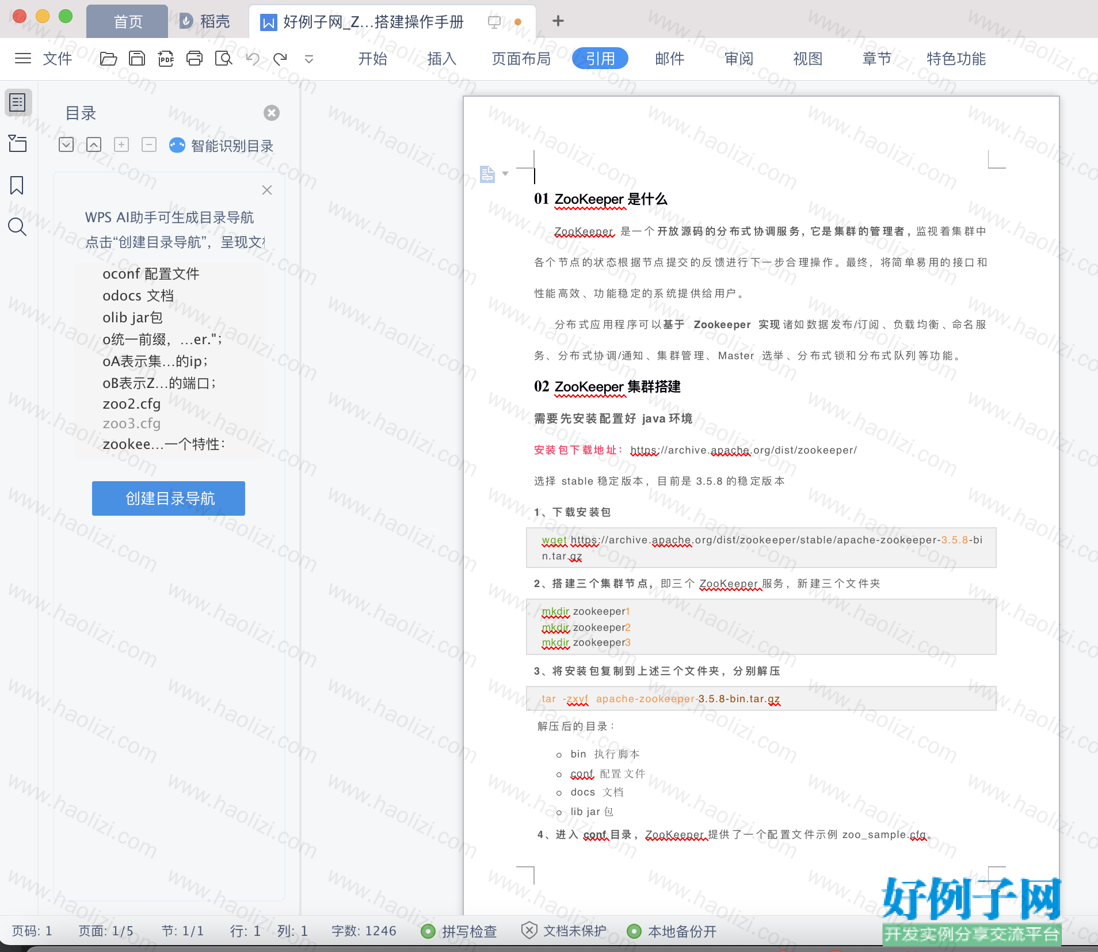This screenshot has width=1098, height=952.
Task: Click 节: 1/1 in status bar
Action: point(182,931)
